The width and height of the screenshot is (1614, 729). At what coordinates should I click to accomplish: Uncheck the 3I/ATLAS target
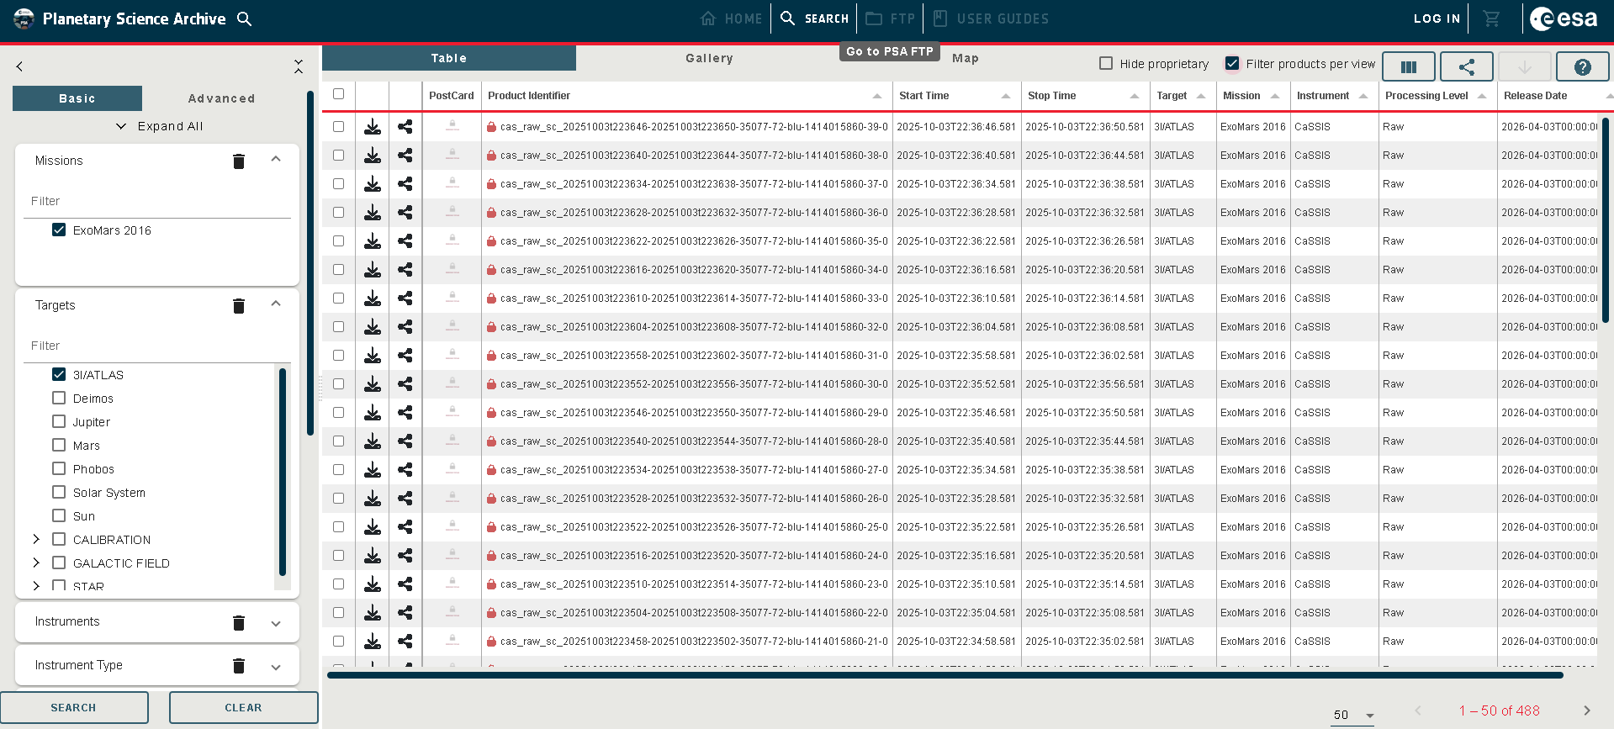tap(59, 374)
